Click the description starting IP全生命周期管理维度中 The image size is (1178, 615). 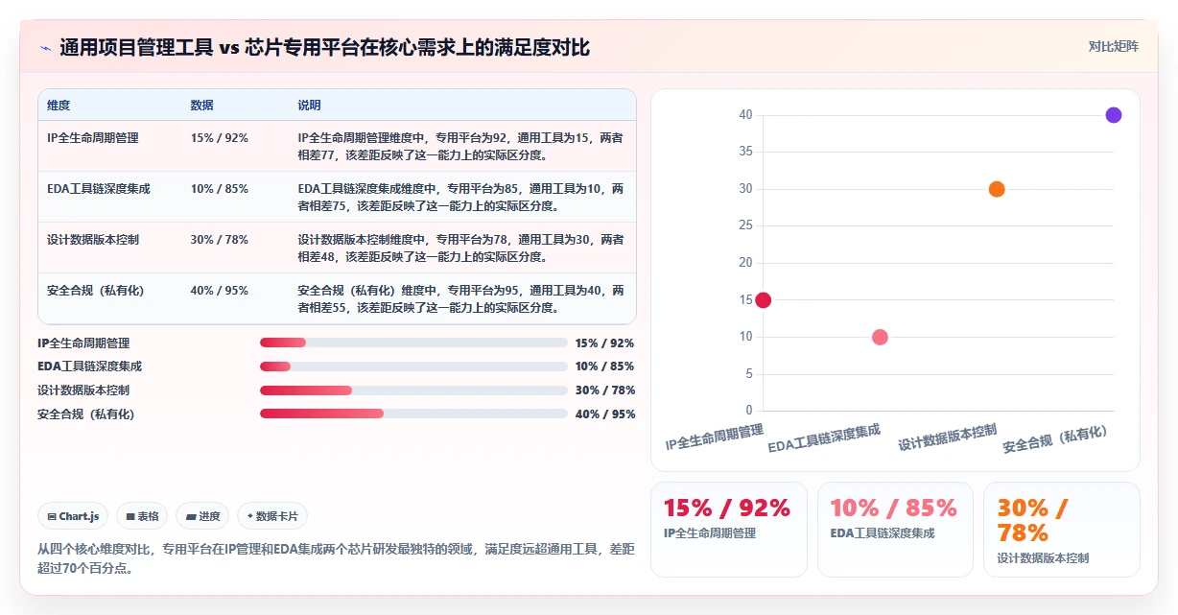pos(460,147)
